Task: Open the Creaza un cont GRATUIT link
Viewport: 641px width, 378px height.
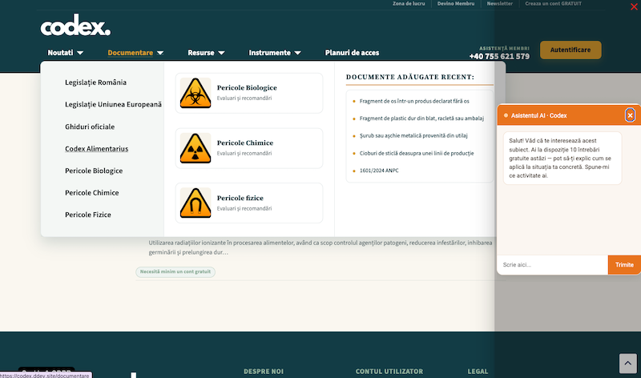Action: click(x=553, y=4)
